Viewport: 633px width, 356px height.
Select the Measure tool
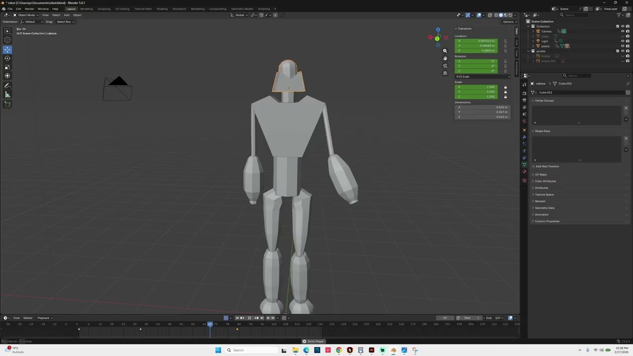(x=7, y=95)
